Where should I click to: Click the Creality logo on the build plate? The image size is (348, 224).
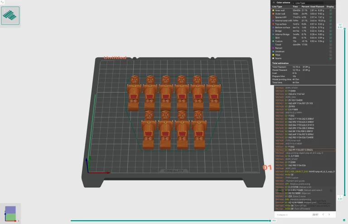[x=169, y=170]
